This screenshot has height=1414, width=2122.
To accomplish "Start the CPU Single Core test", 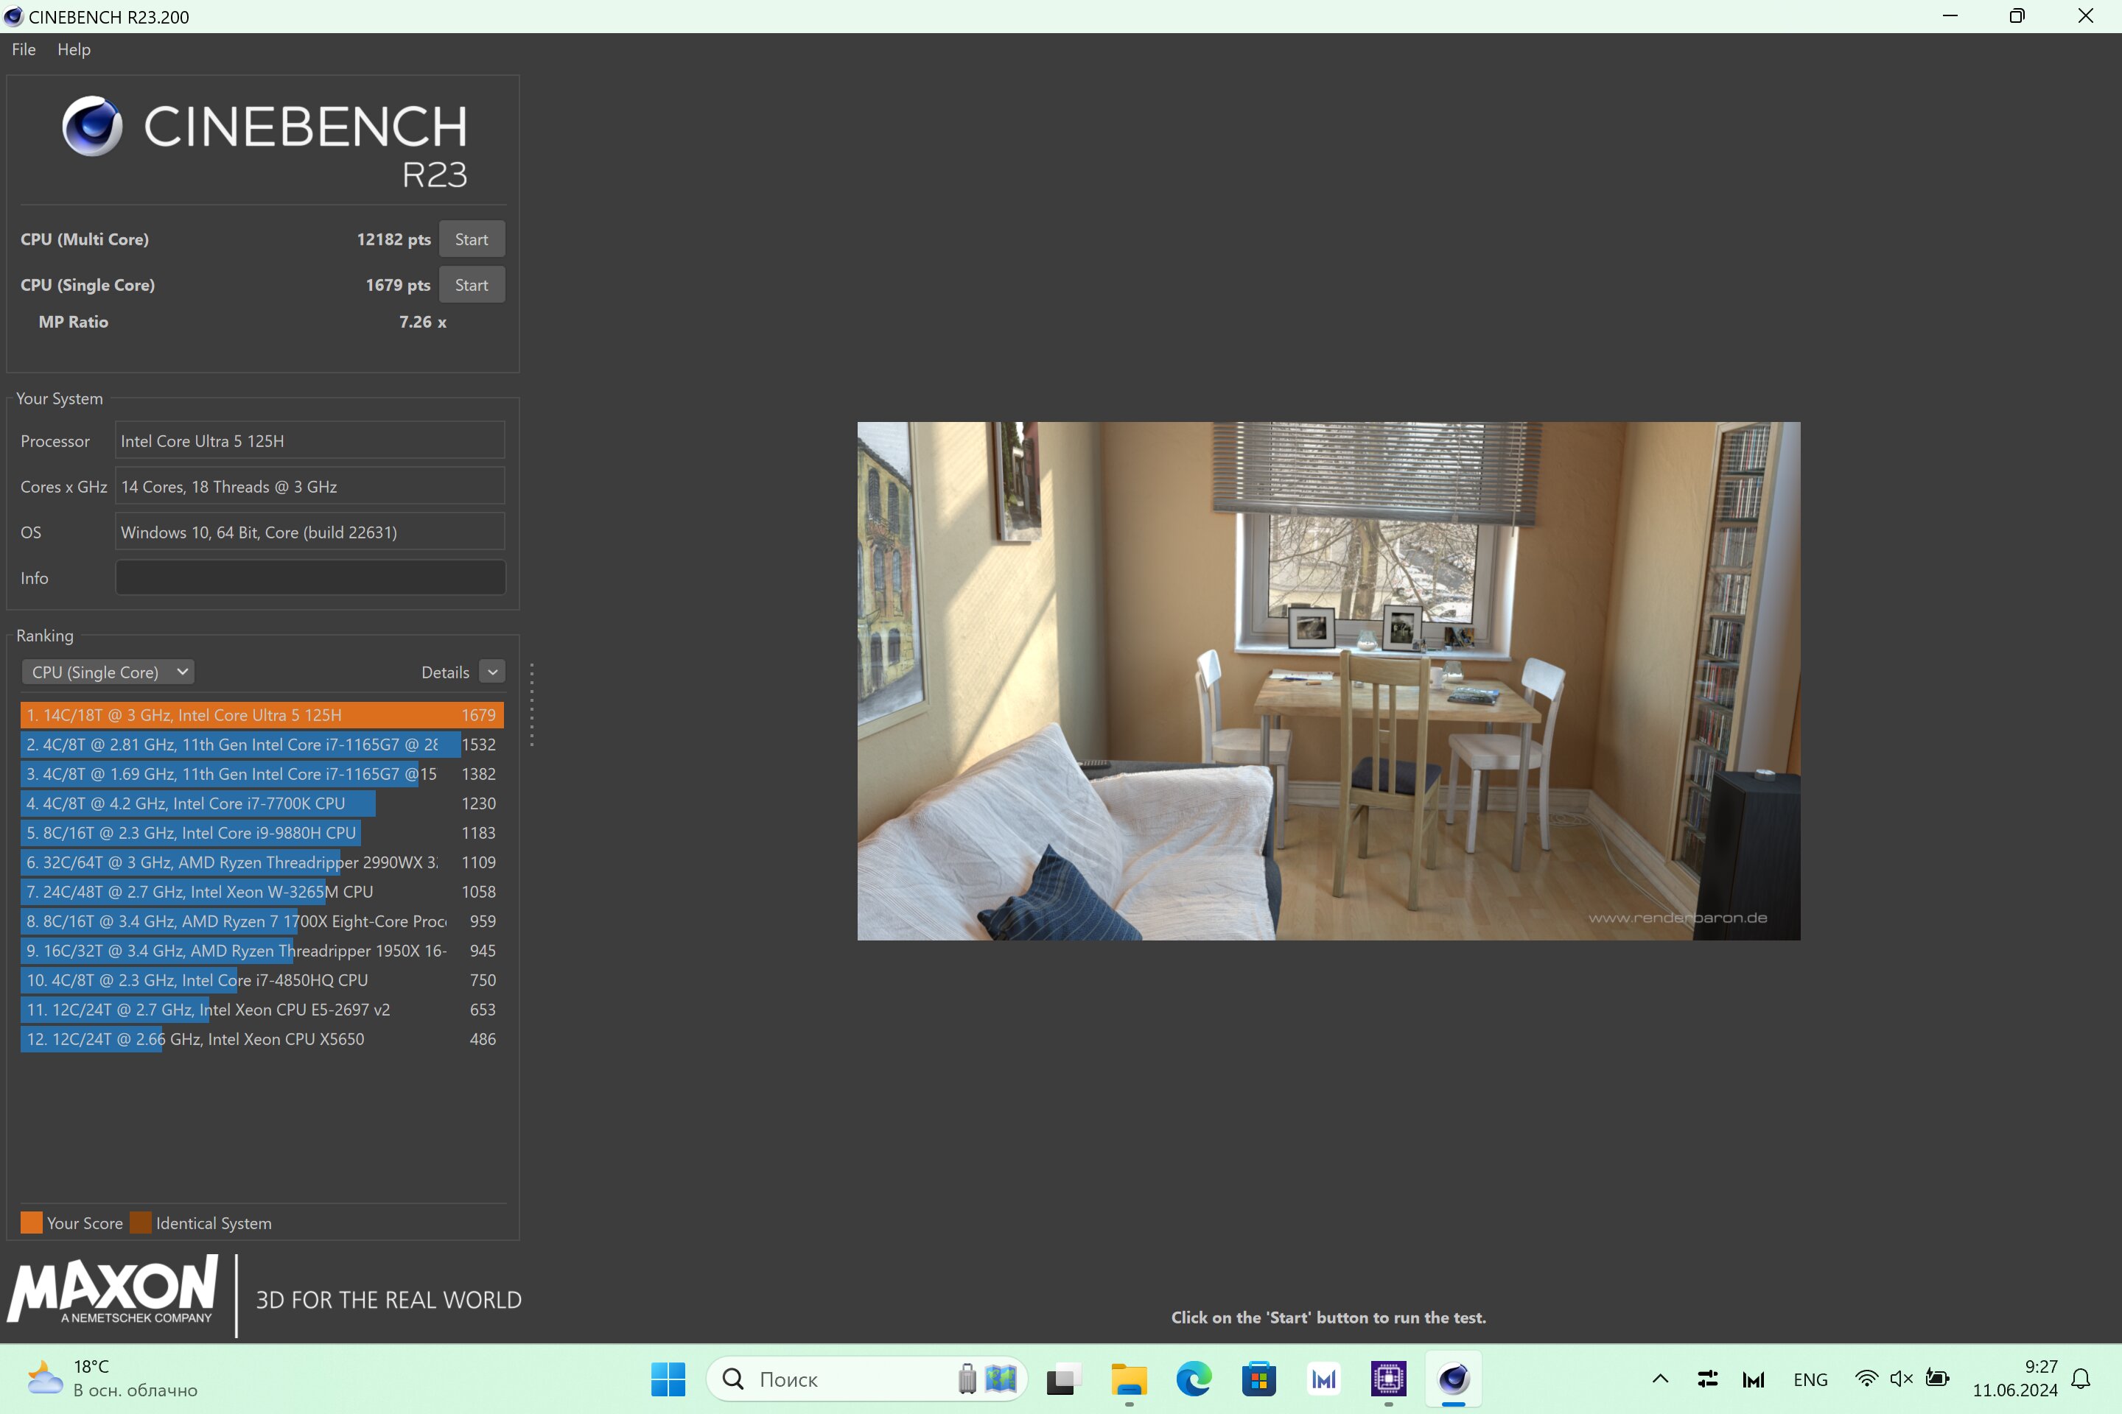I will click(x=471, y=285).
